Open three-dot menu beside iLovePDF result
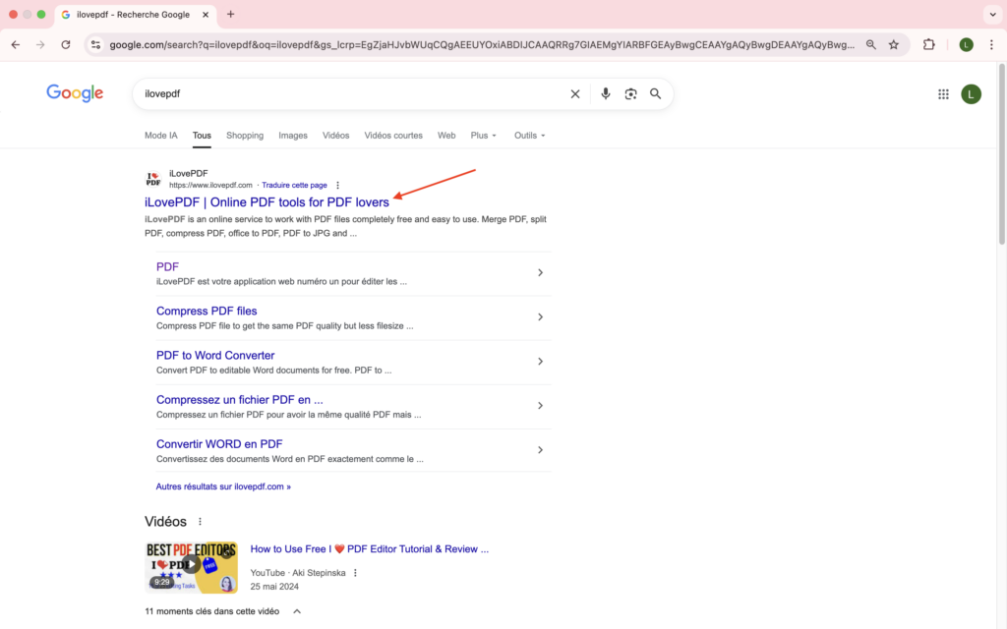This screenshot has width=1007, height=629. tap(337, 185)
